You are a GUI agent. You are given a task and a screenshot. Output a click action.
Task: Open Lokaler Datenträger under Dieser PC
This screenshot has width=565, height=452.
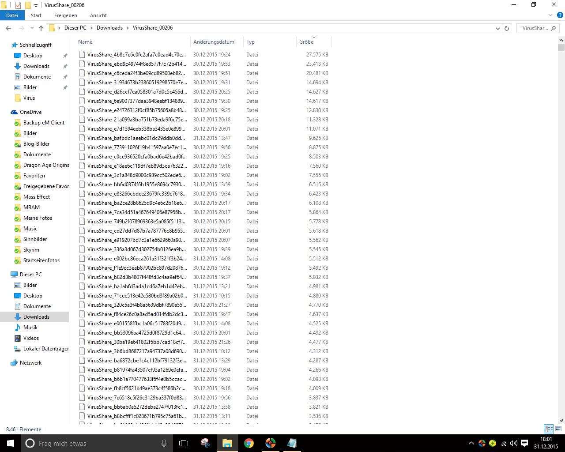(46, 349)
